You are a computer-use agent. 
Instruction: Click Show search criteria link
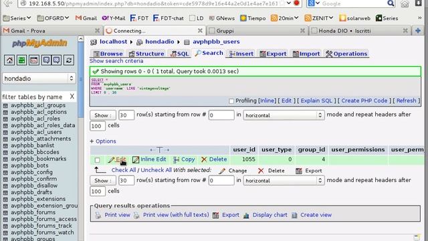[116, 61]
